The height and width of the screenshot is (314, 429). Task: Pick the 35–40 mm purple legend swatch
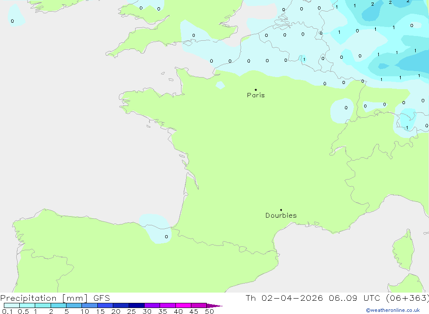coord(168,305)
